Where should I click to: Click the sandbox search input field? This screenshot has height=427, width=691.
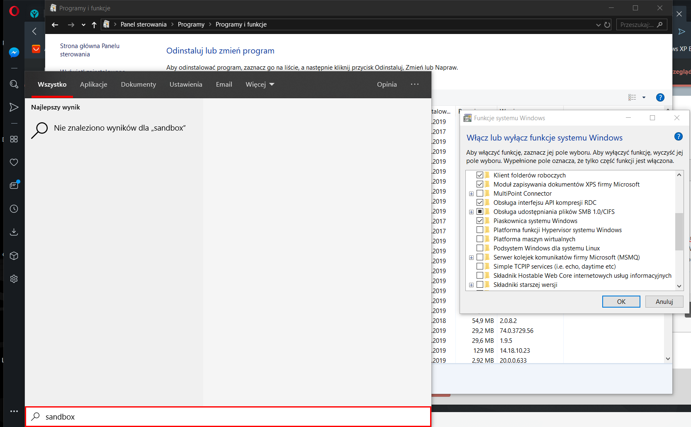click(x=228, y=417)
